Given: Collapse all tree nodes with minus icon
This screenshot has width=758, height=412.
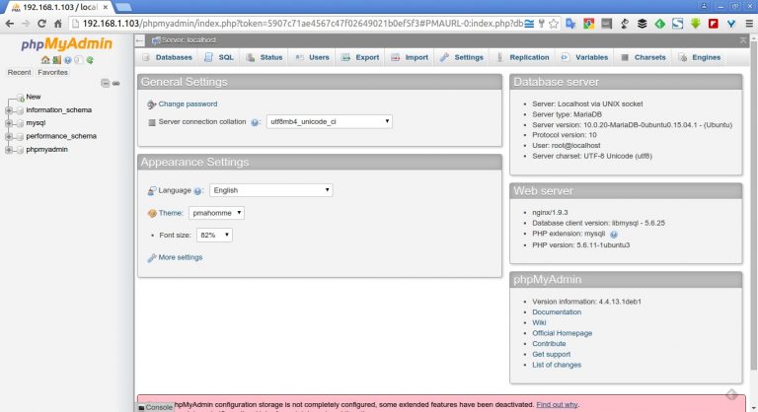Looking at the screenshot, I should (x=105, y=83).
